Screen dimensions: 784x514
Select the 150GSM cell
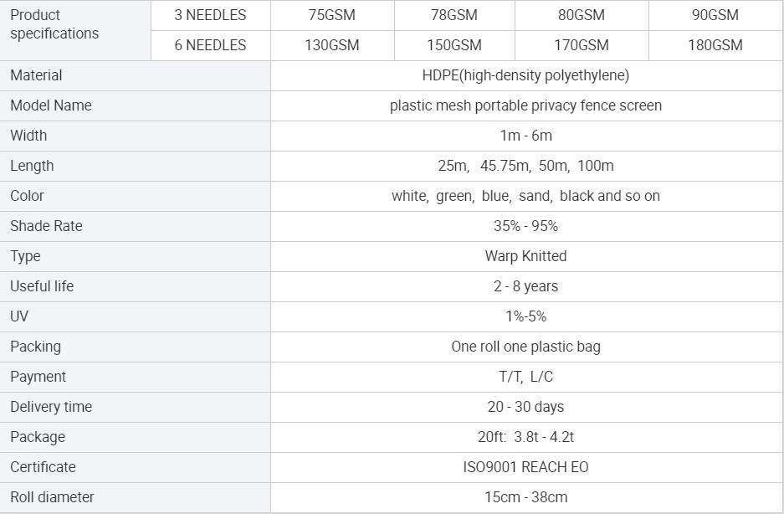coord(454,45)
